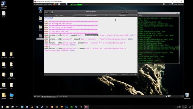This screenshot has height=109, width=193.
Task: Open the Help menu in the terminal window
Action: (141, 16)
